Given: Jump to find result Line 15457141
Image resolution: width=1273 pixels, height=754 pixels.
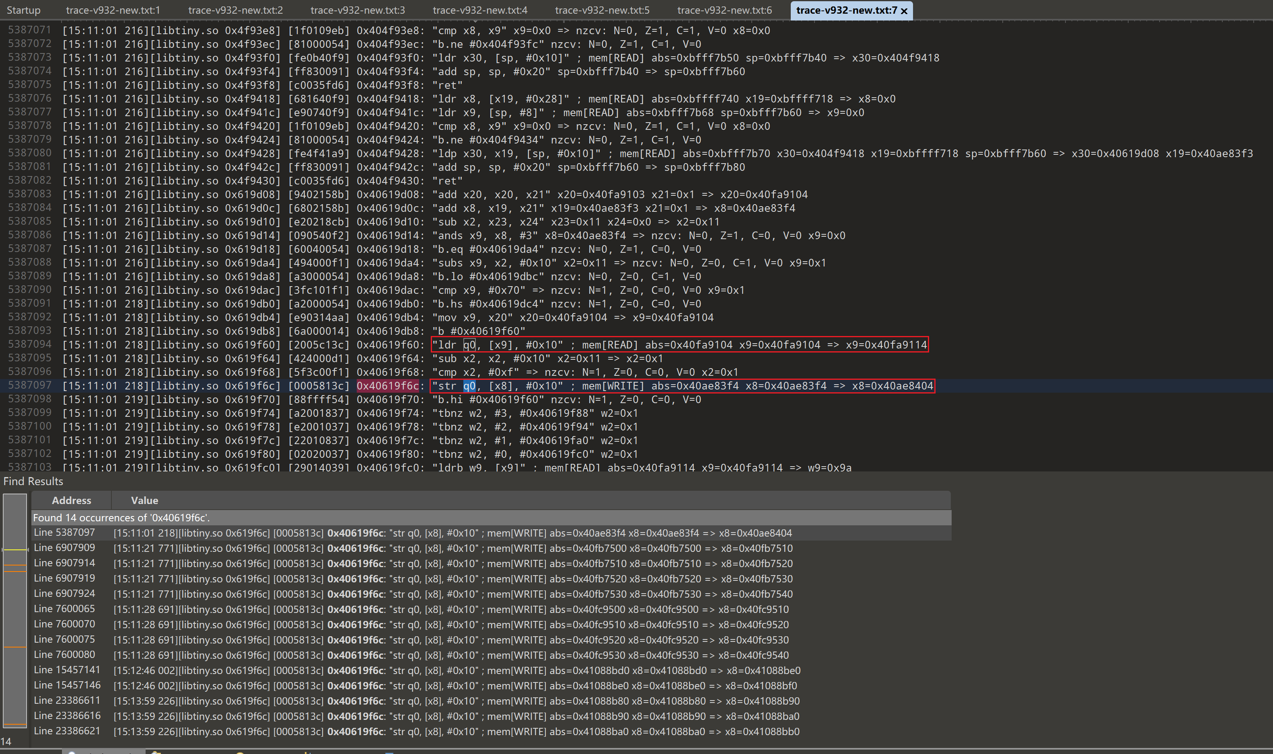Looking at the screenshot, I should tap(491, 670).
